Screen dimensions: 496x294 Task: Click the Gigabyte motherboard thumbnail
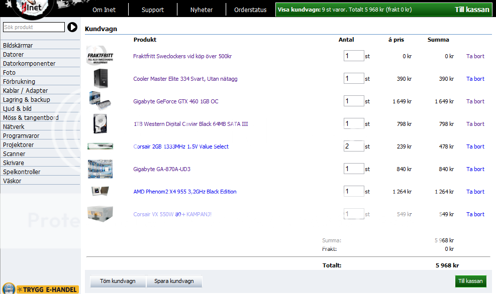pyautogui.click(x=100, y=169)
